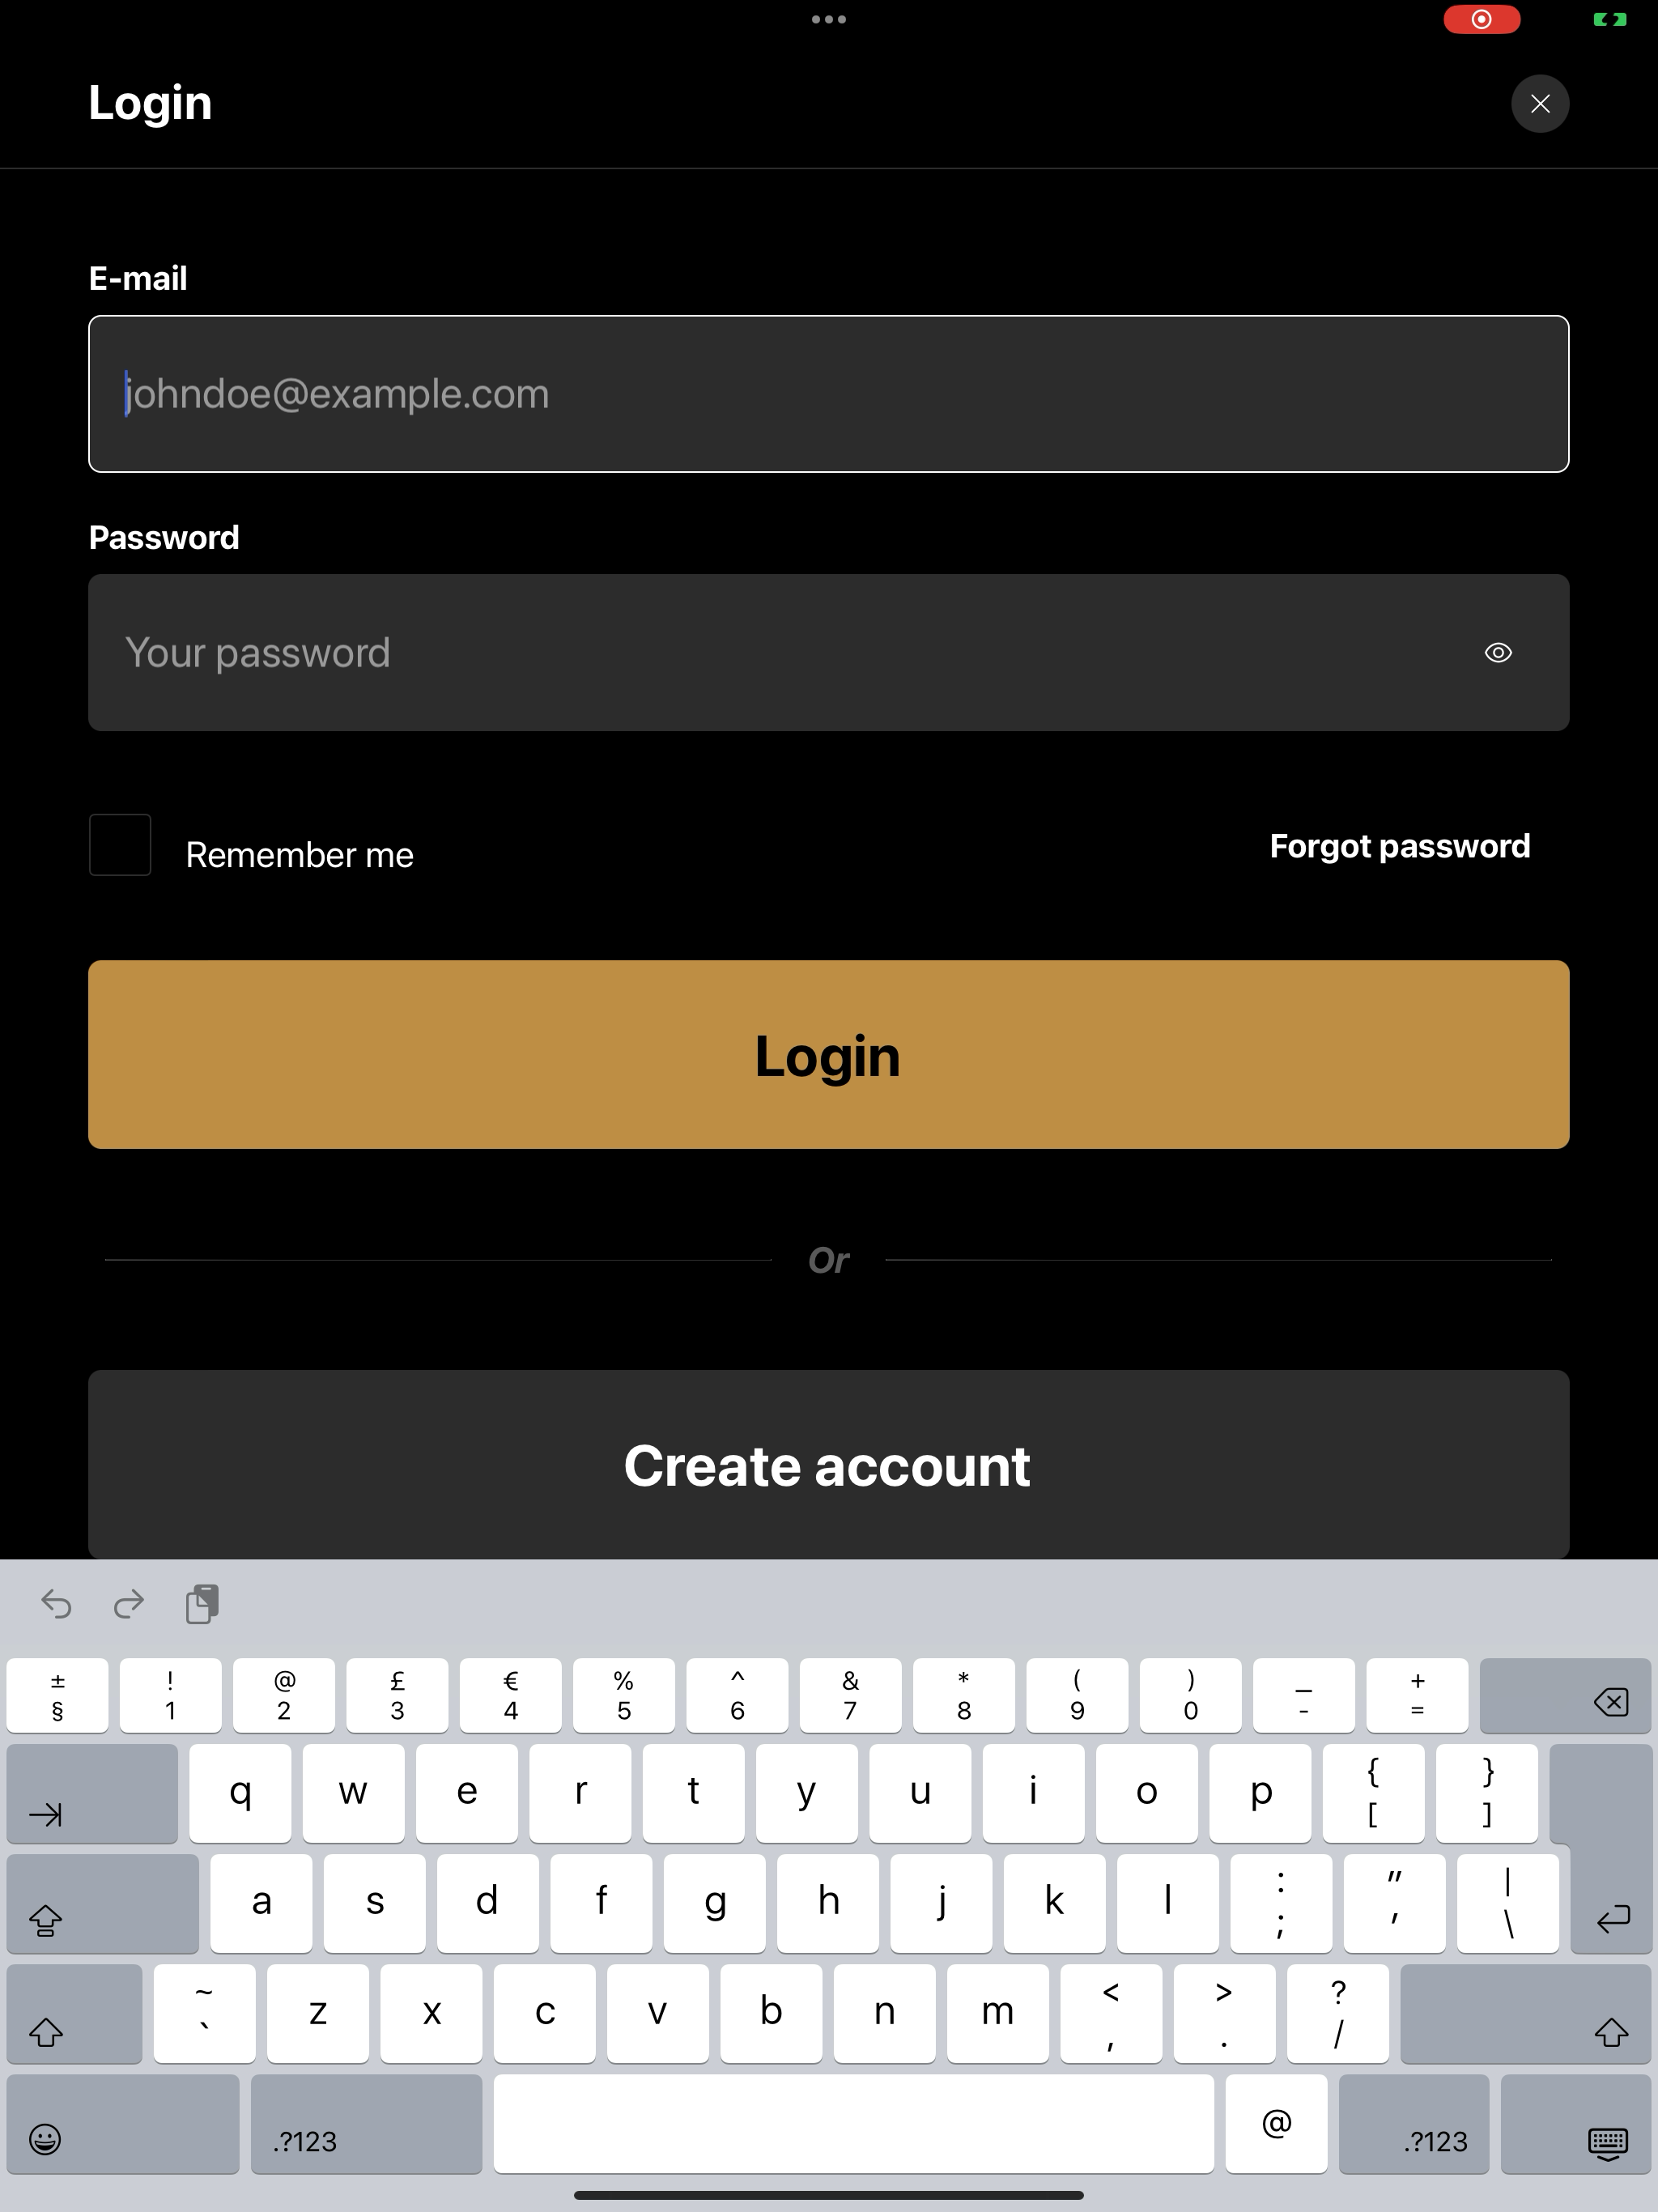Tick the Remember me checkbox
Image resolution: width=1658 pixels, height=2212 pixels.
click(120, 845)
